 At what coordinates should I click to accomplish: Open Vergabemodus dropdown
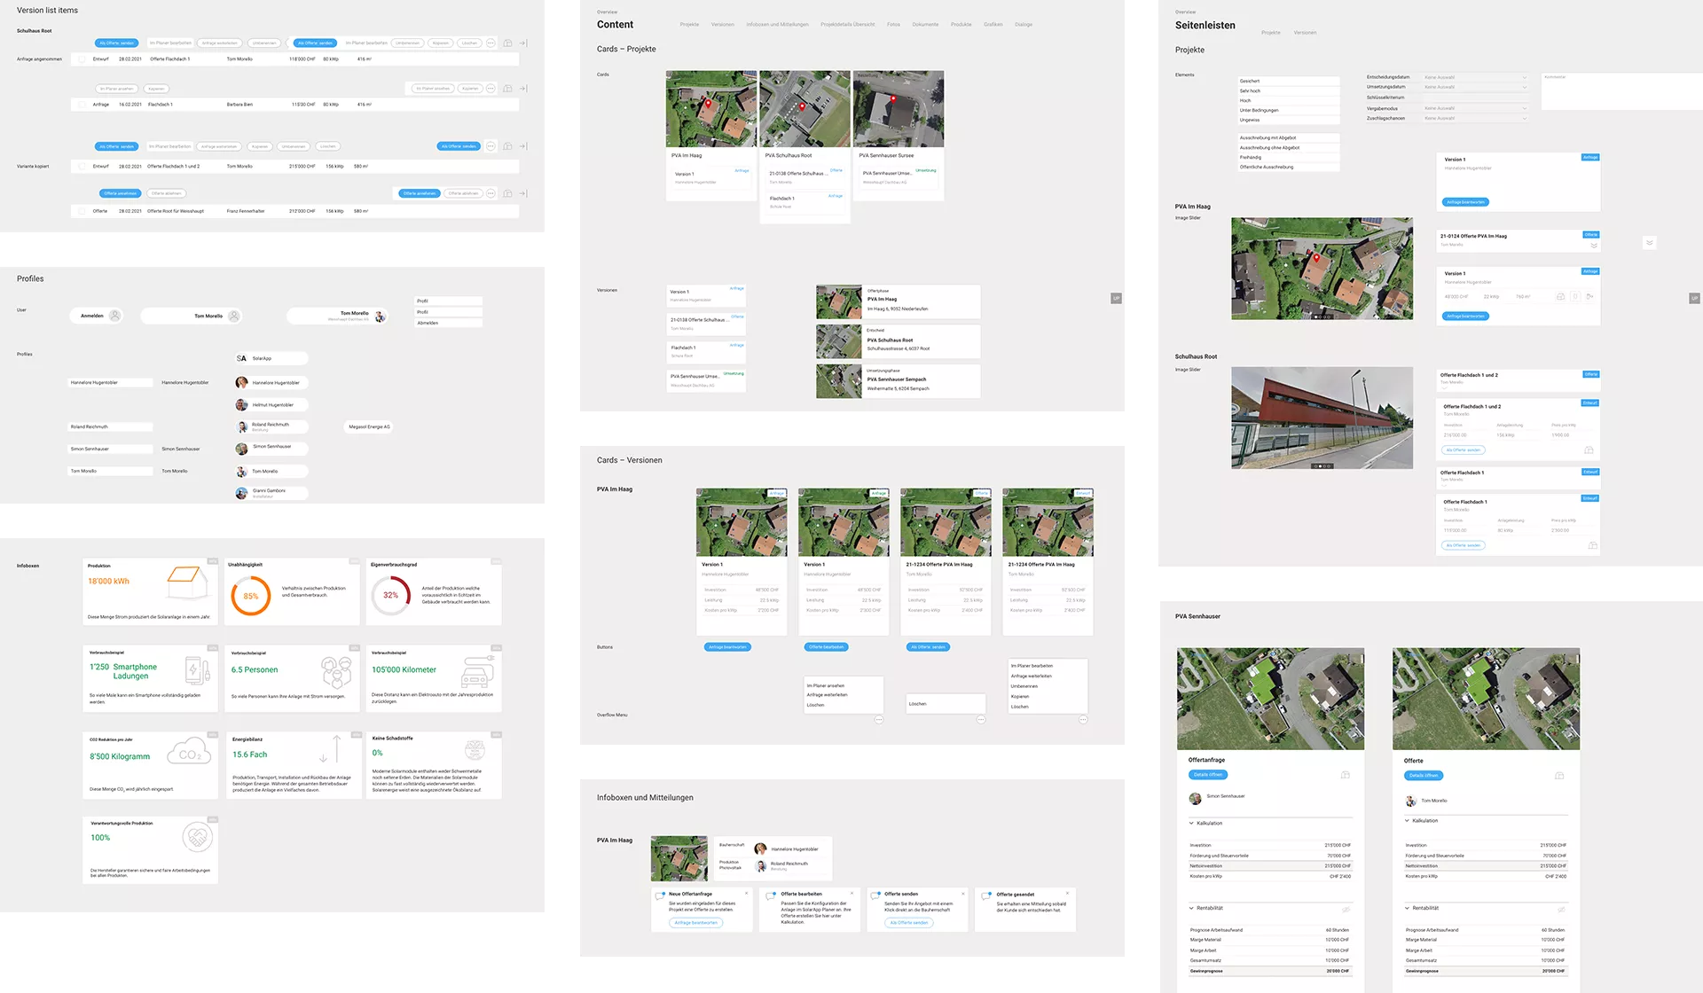click(x=1474, y=108)
